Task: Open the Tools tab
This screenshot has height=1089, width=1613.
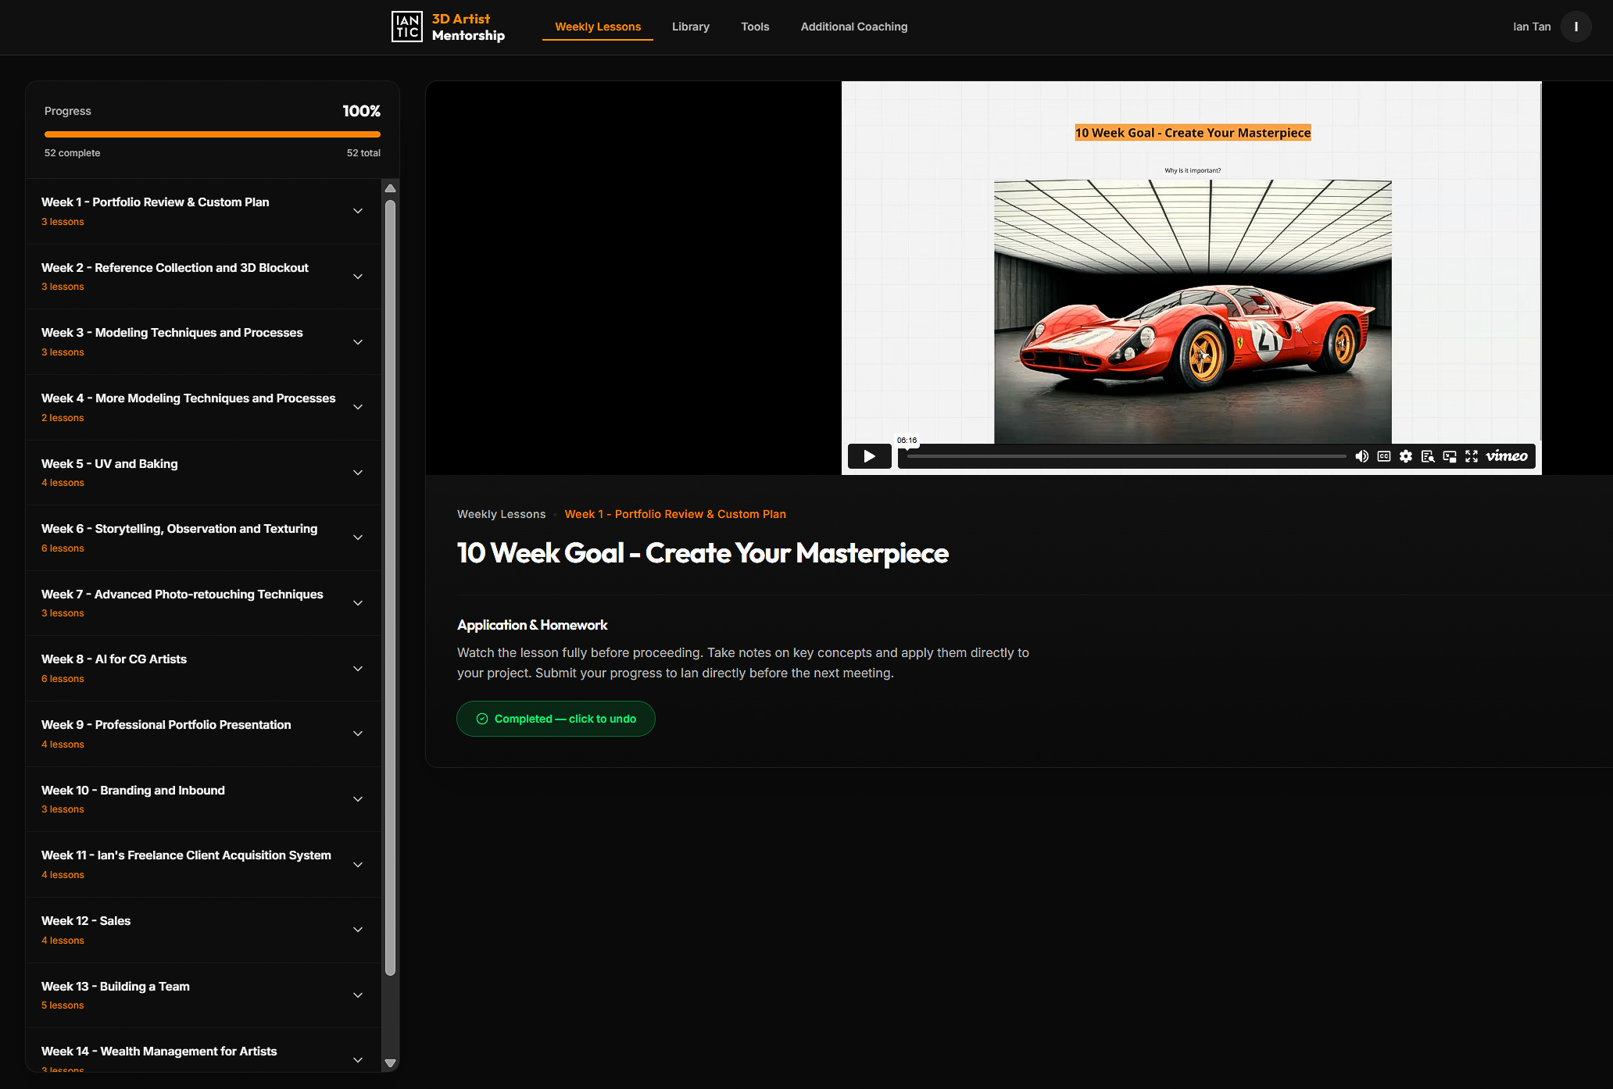Action: tap(755, 27)
